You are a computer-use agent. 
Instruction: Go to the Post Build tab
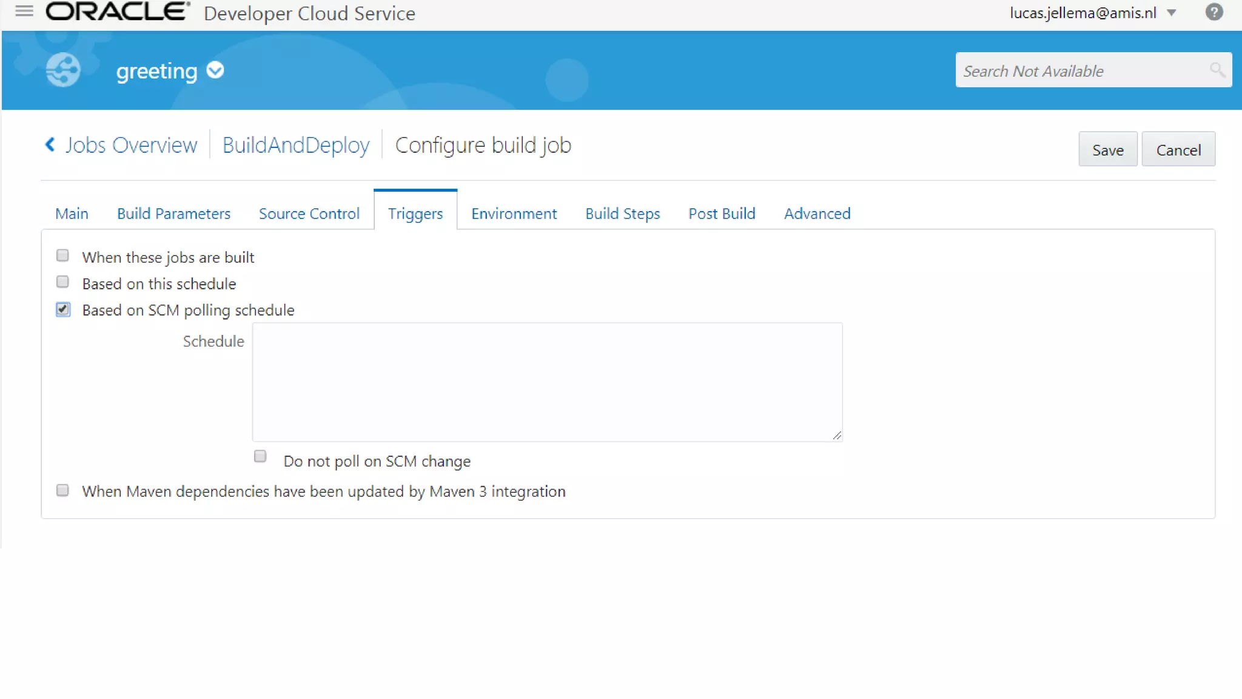click(x=722, y=214)
